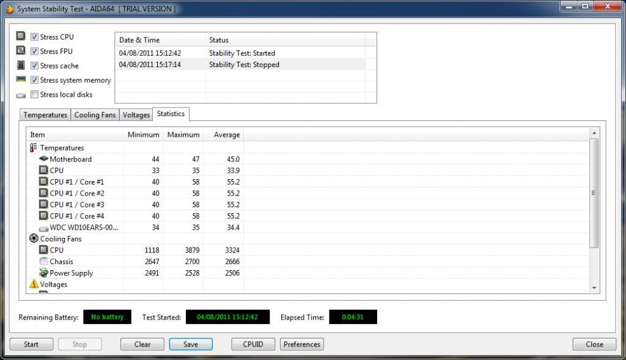
Task: Click the icon of CPU #1 / Core #4
Action: [x=43, y=216]
